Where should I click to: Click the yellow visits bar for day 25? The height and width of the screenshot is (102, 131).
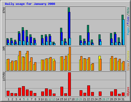100,57
